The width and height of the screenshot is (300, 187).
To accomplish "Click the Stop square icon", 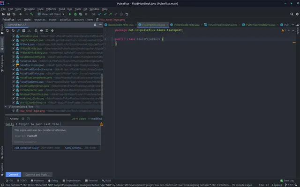I will tap(86, 14).
